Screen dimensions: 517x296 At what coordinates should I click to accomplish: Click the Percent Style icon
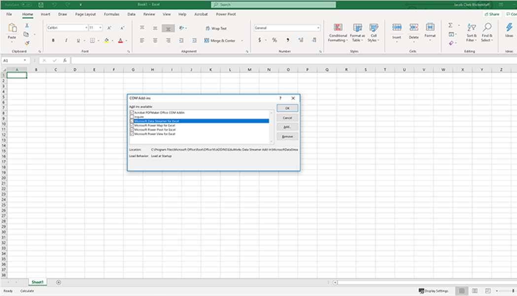275,40
